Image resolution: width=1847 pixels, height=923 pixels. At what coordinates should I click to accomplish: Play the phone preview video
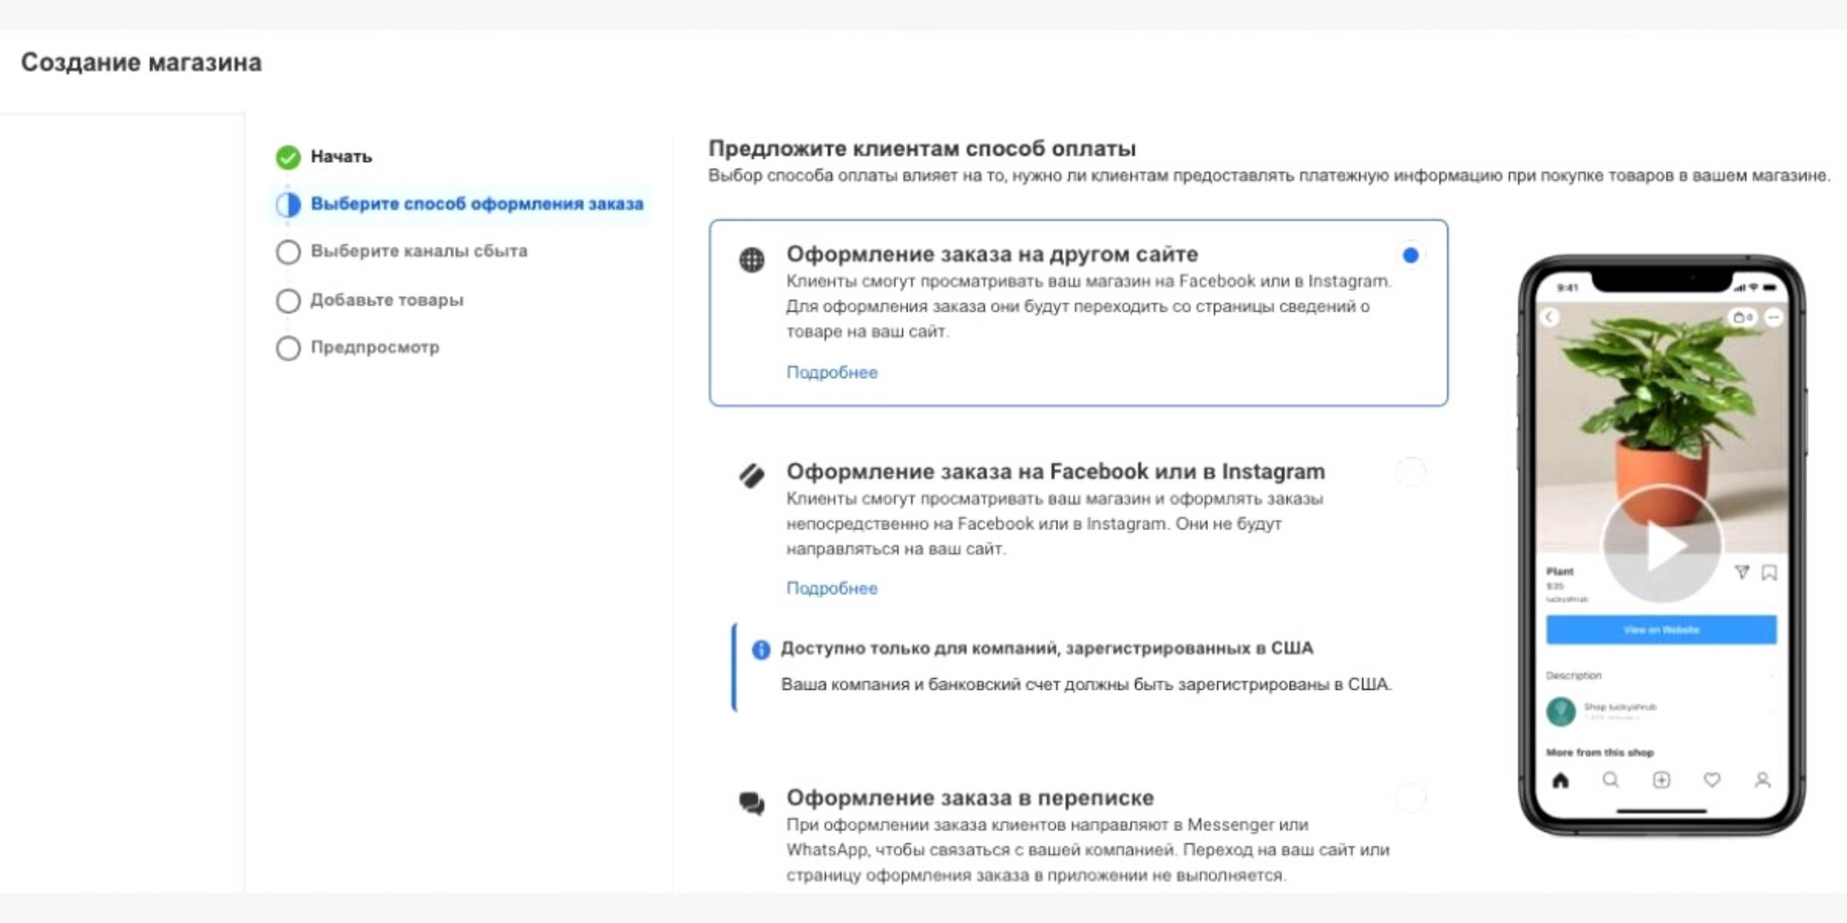1662,545
